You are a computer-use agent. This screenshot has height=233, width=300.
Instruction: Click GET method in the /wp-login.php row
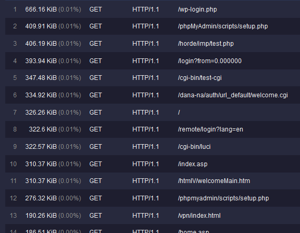tap(96, 9)
